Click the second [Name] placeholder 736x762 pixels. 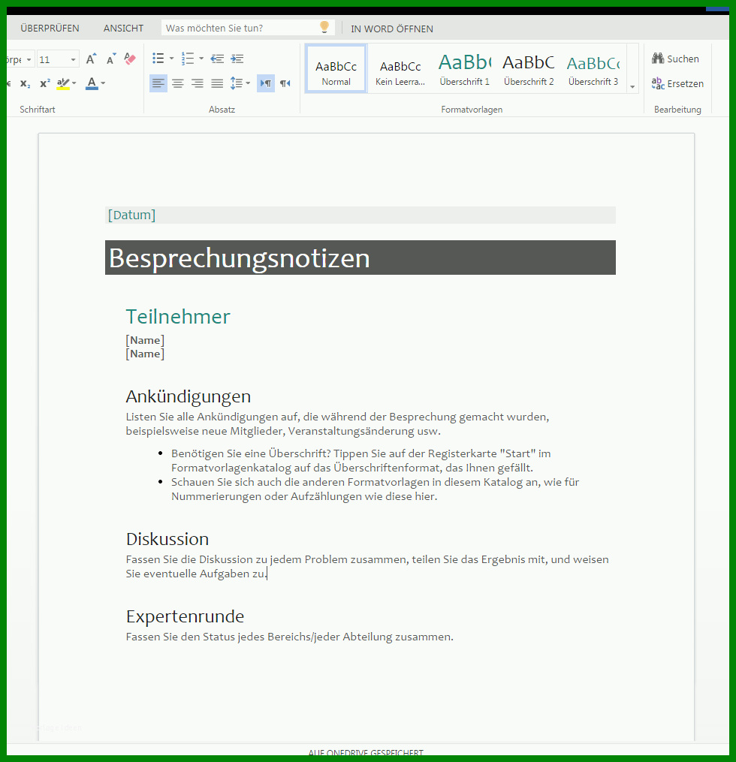coord(145,354)
